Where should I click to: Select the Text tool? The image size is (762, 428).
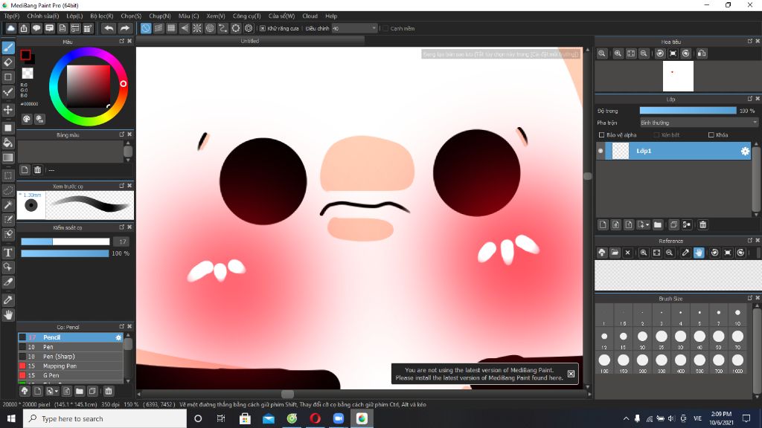click(8, 253)
